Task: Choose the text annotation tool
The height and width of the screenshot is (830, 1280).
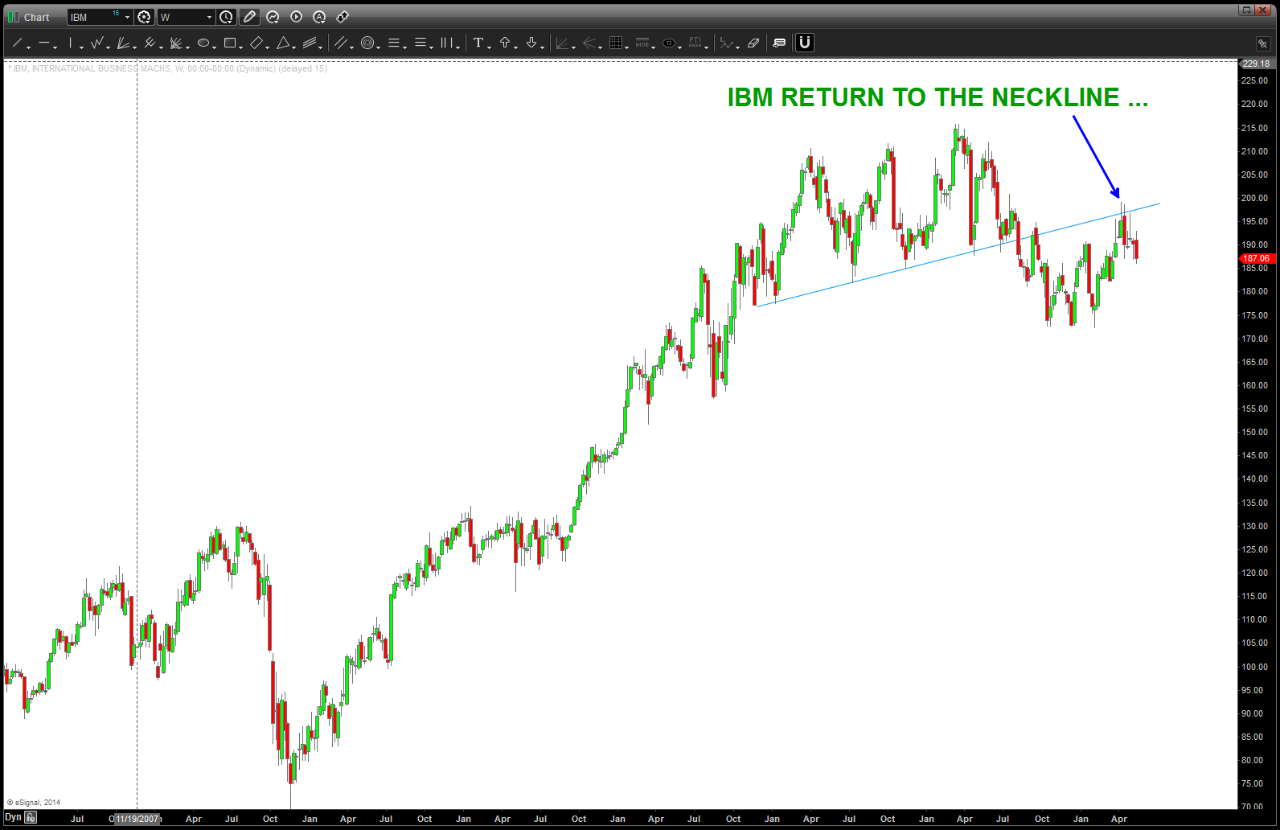Action: click(x=478, y=43)
